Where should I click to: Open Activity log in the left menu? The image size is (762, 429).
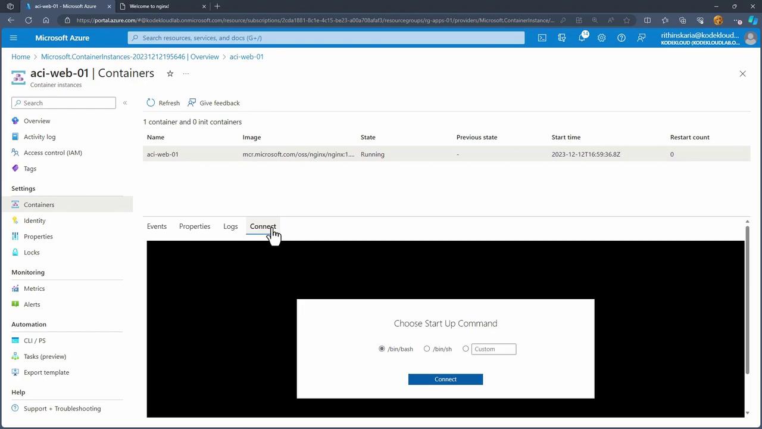tap(39, 136)
